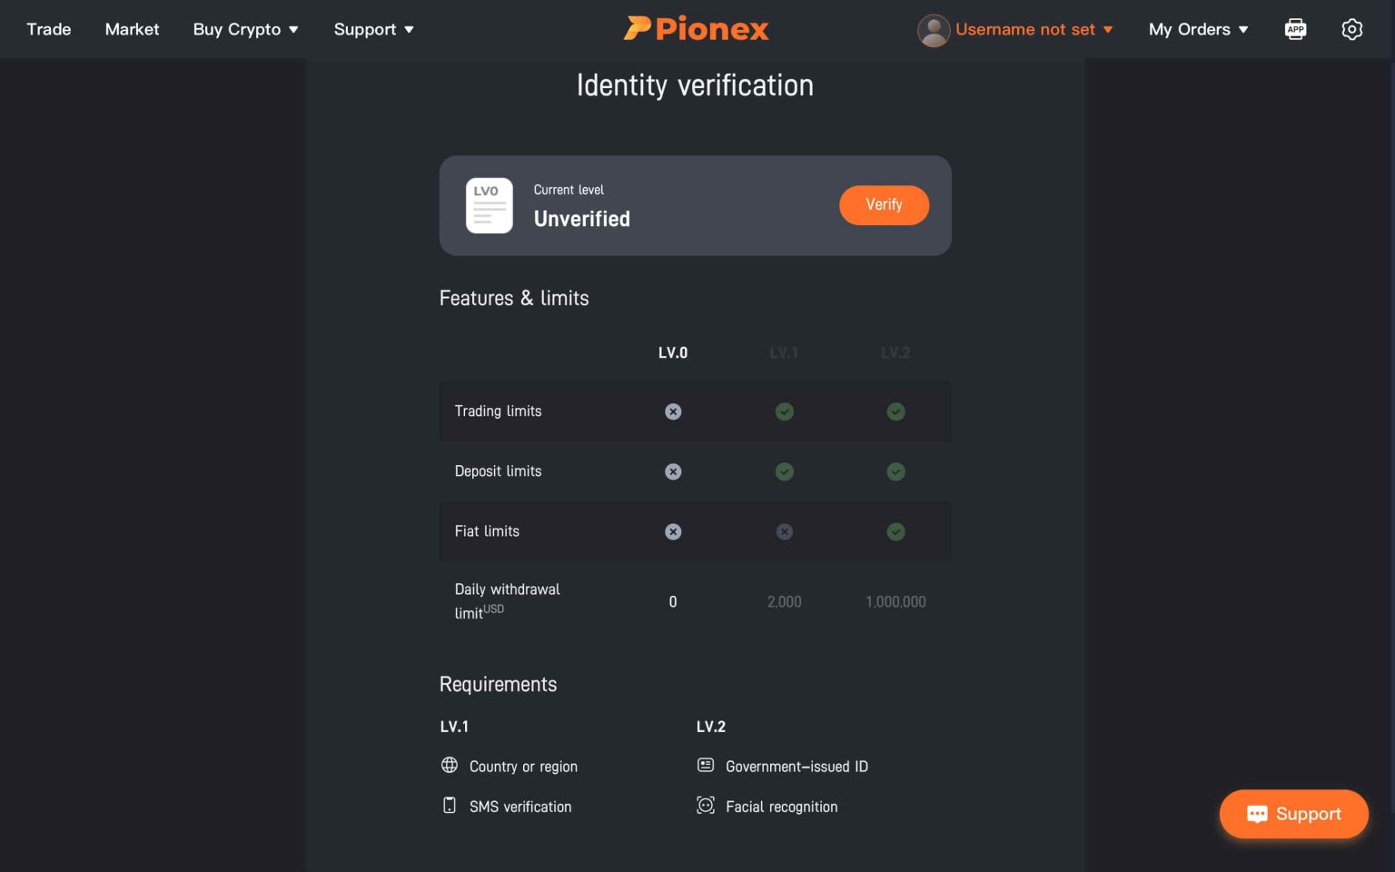
Task: Open the My Orders dropdown
Action: tap(1198, 29)
